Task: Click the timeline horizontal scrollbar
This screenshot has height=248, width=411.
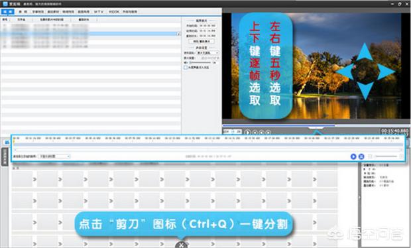Action: [x=208, y=150]
